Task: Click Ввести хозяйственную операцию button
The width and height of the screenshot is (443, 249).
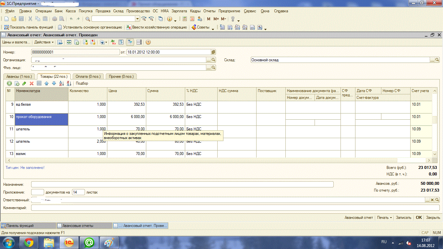Action: (x=157, y=28)
